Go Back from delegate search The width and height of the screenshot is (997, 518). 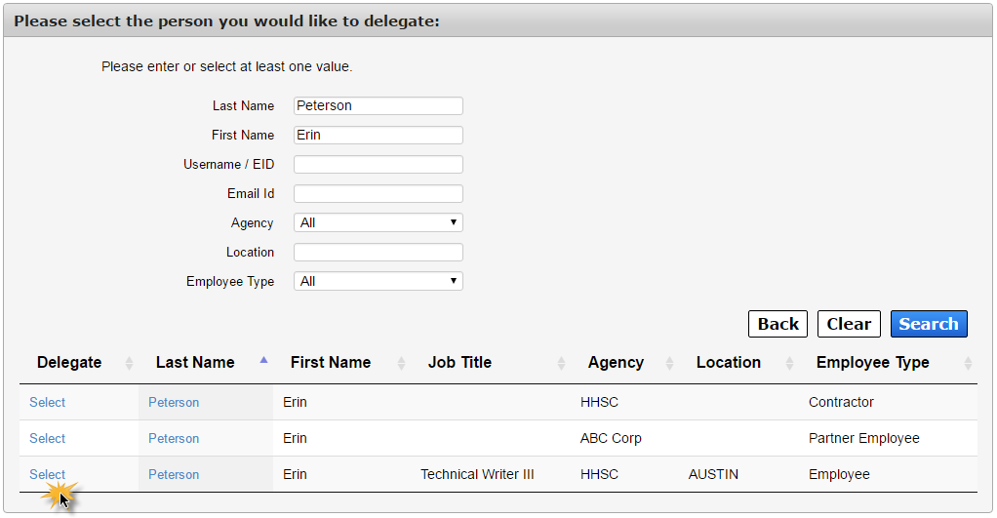[778, 324]
